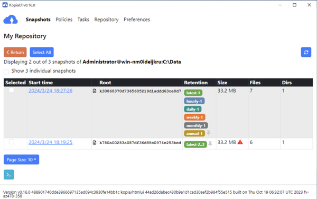
Task: Click root hash k30868370d7365605219d1addd63ce8d7
Action: click(140, 91)
